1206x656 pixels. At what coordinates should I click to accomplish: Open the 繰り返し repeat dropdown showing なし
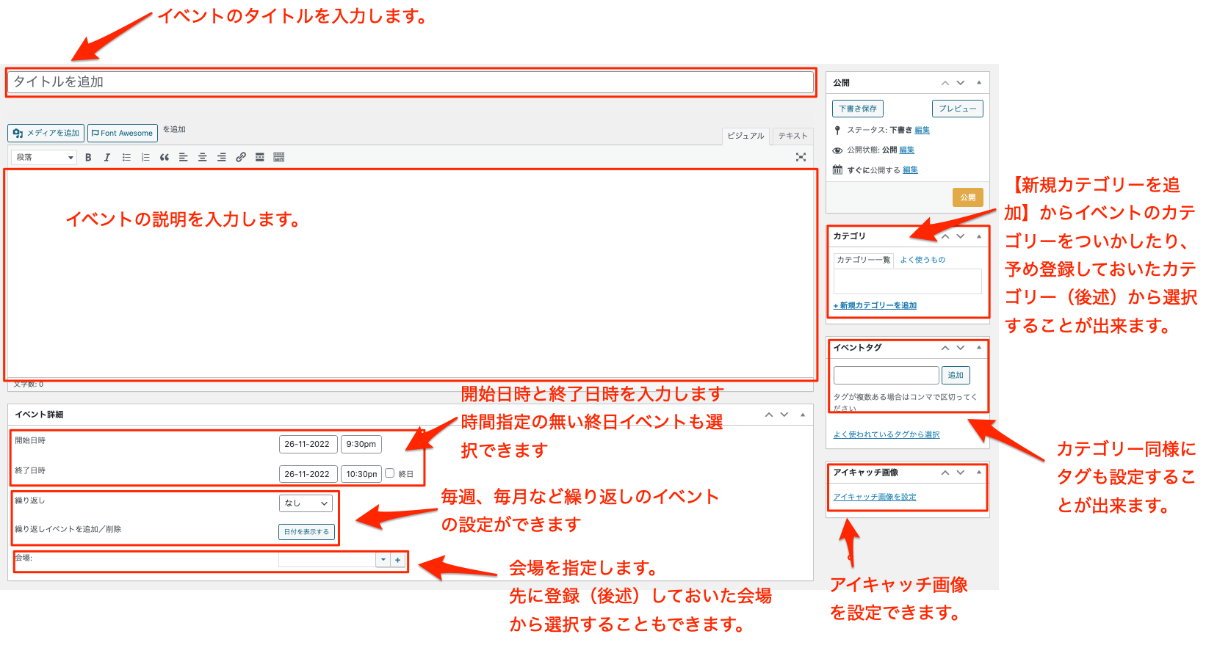306,503
